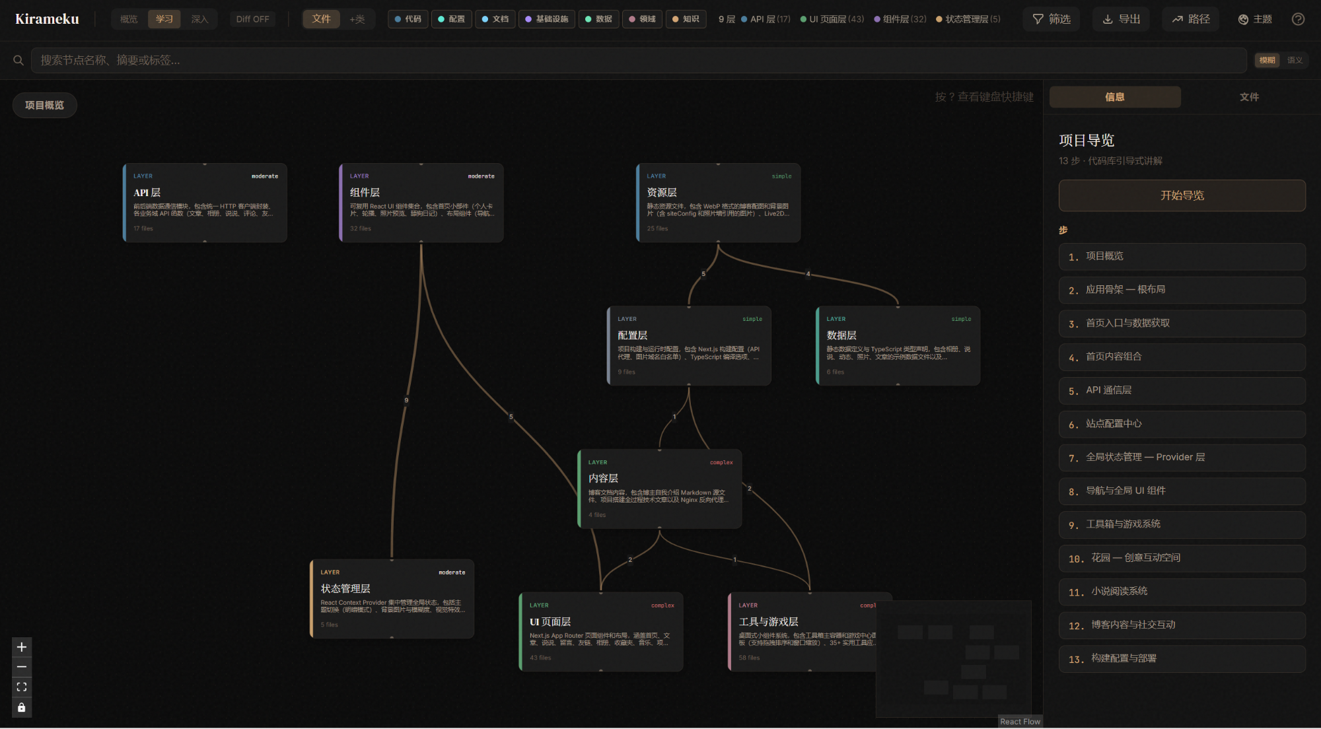Switch to 学习 mode
Image resolution: width=1321 pixels, height=729 pixels.
pyautogui.click(x=164, y=19)
